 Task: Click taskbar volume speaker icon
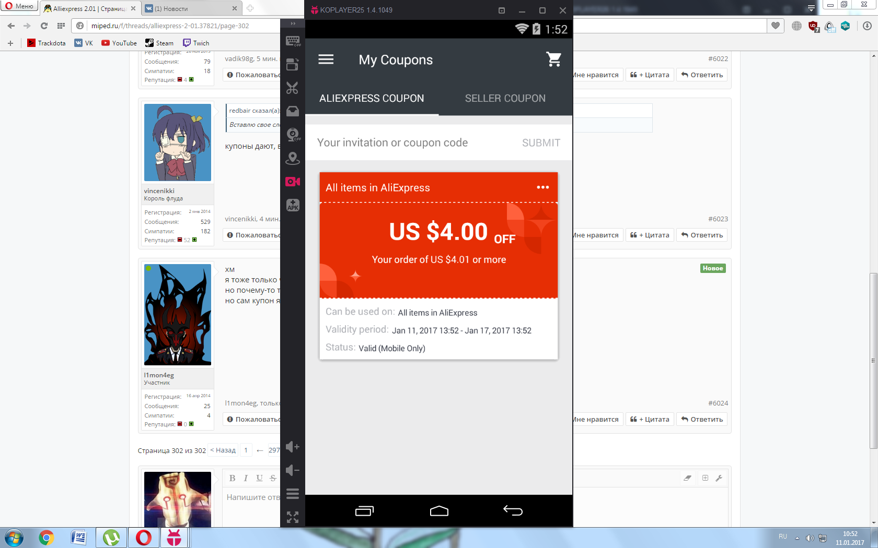pos(810,538)
